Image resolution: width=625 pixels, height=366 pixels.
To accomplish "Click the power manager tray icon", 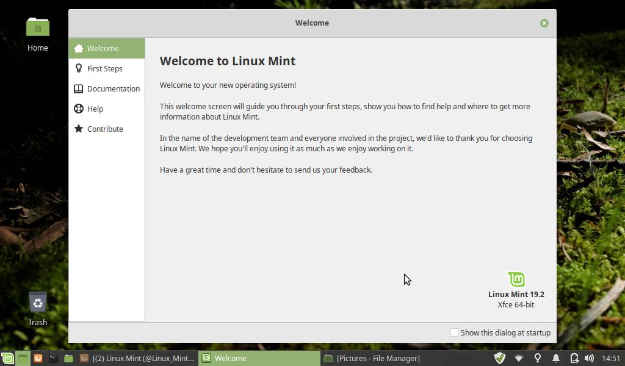I will (574, 358).
